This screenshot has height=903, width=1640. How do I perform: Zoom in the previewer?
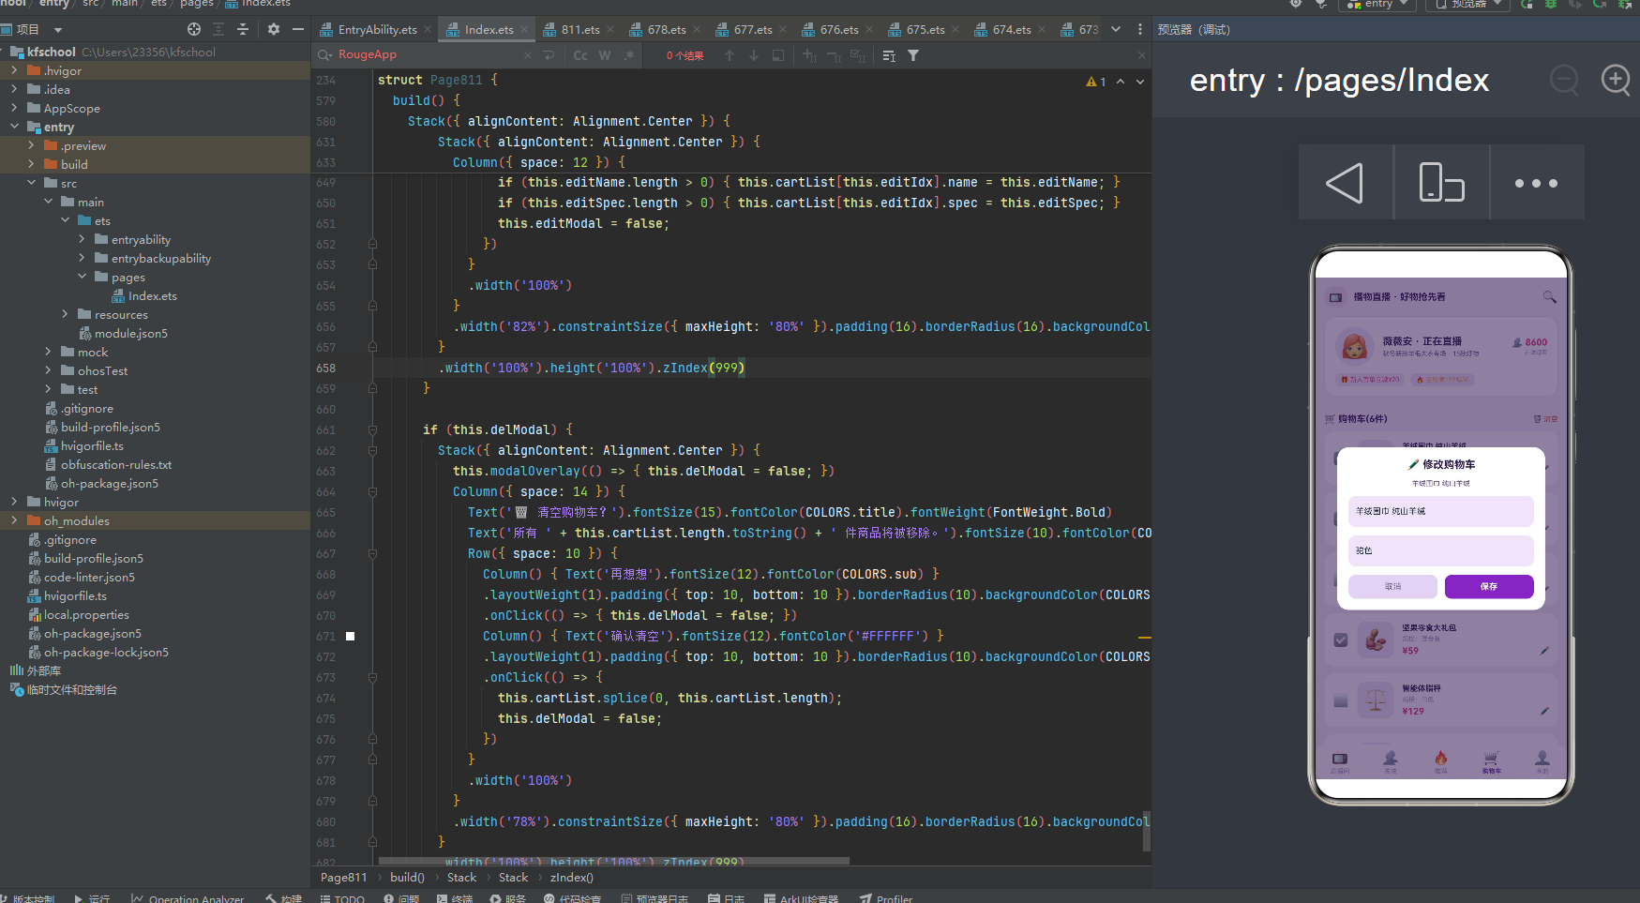[x=1616, y=80]
